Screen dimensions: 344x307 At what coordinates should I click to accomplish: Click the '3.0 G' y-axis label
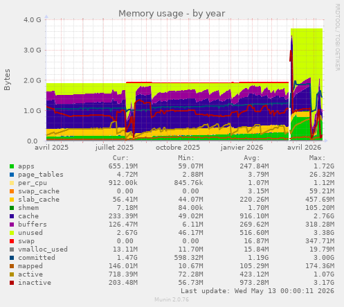[x=33, y=50]
